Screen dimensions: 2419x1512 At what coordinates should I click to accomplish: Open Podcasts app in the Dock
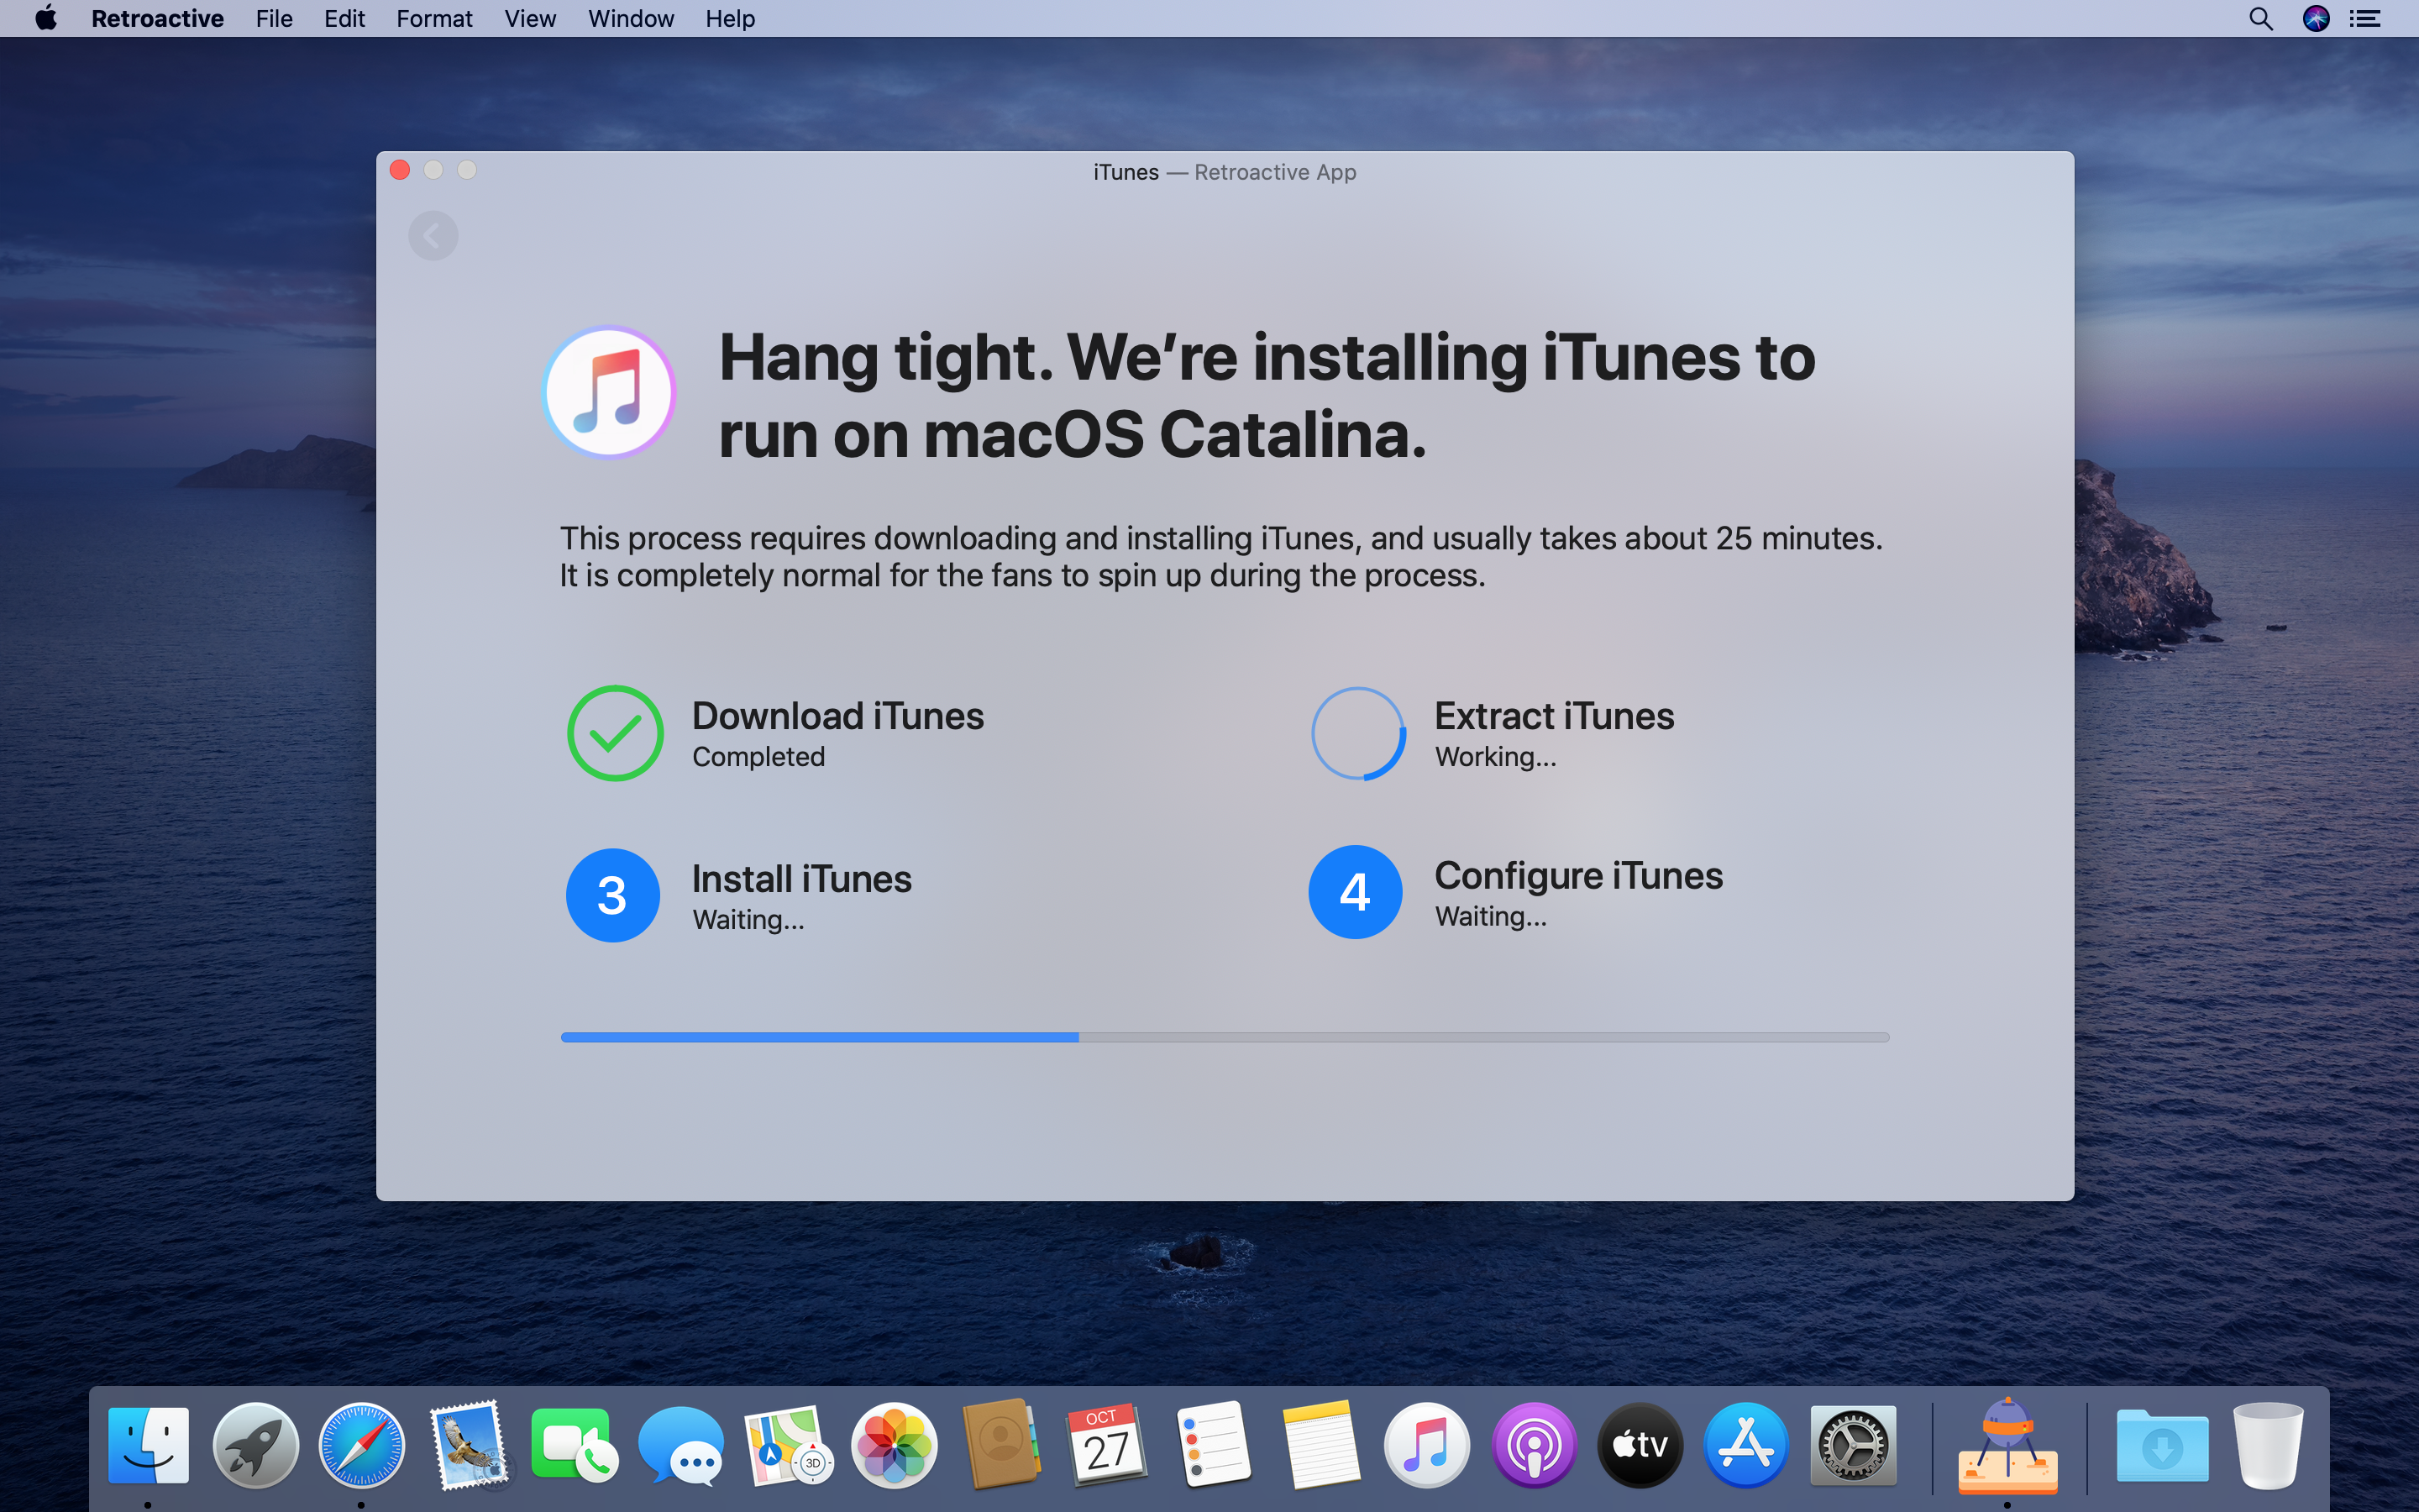point(1534,1446)
